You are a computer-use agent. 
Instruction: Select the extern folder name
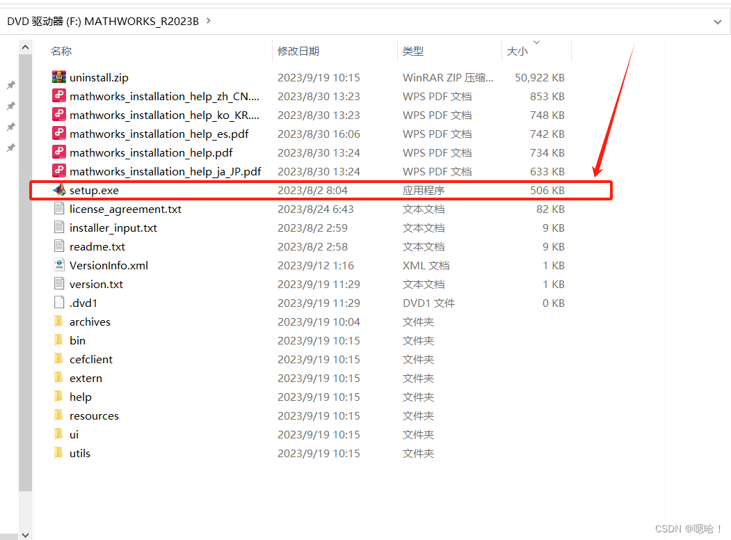(86, 378)
